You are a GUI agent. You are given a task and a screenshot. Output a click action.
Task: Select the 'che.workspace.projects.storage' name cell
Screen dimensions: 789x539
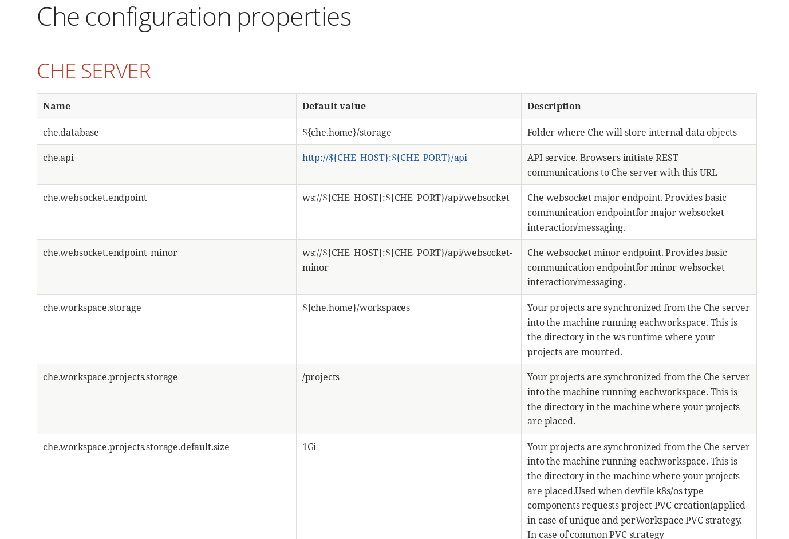(x=167, y=399)
